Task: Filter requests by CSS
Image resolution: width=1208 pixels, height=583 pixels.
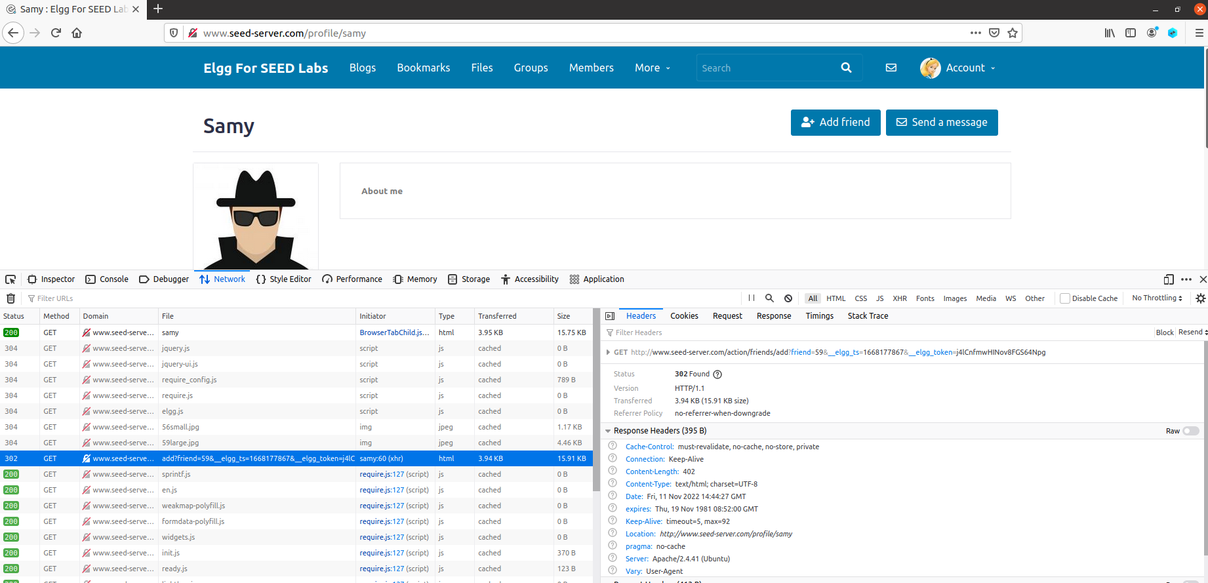Action: pos(861,298)
